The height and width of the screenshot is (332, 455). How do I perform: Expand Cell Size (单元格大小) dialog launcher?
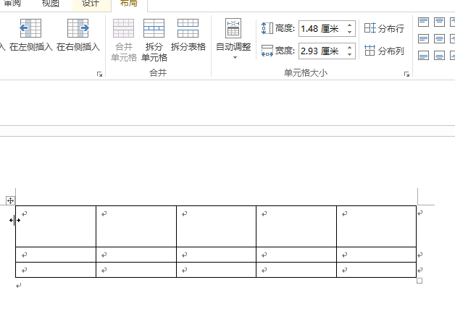pos(406,74)
